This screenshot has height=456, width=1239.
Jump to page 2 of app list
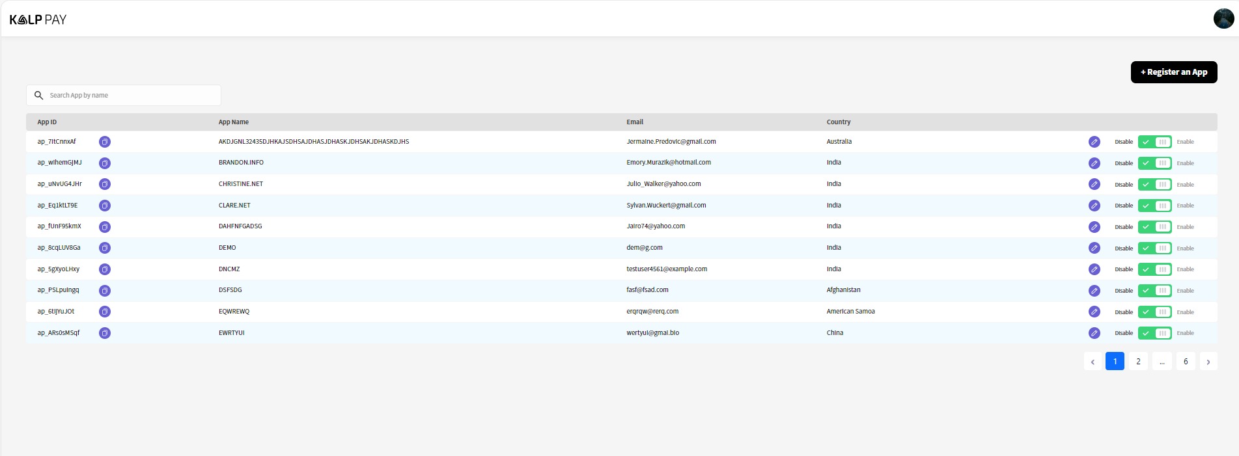pyautogui.click(x=1138, y=362)
